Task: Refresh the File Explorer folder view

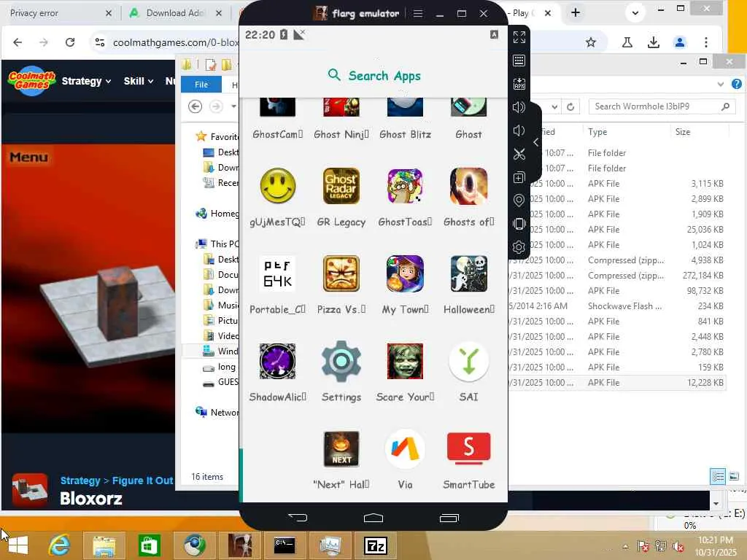Action: (570, 106)
